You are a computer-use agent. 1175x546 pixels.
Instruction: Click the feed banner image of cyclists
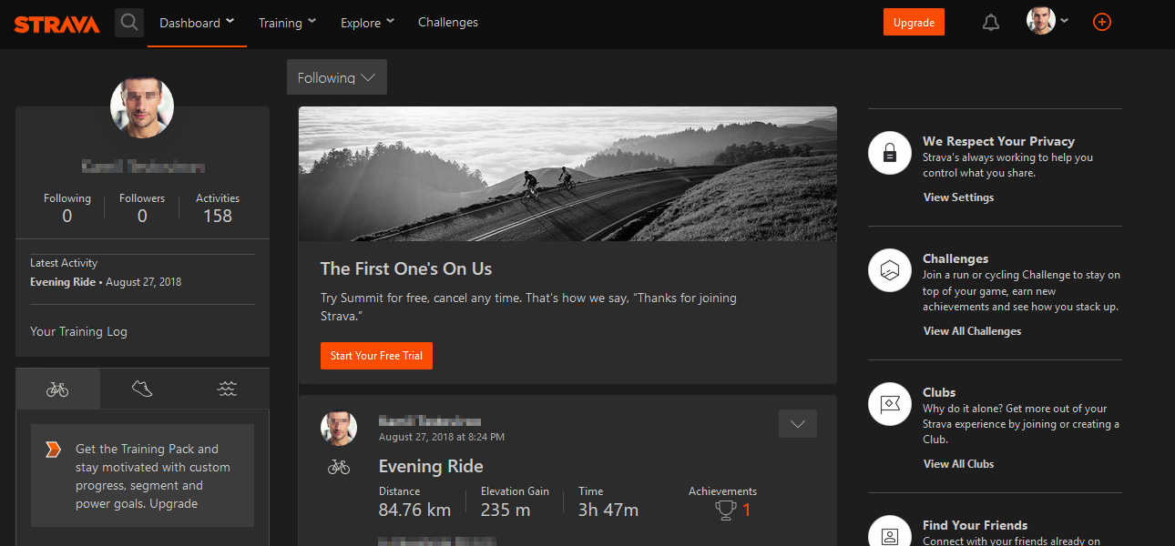(567, 173)
